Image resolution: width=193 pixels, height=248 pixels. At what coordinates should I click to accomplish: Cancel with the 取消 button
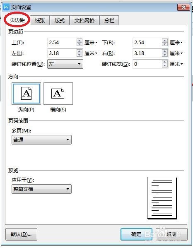pos(171,234)
